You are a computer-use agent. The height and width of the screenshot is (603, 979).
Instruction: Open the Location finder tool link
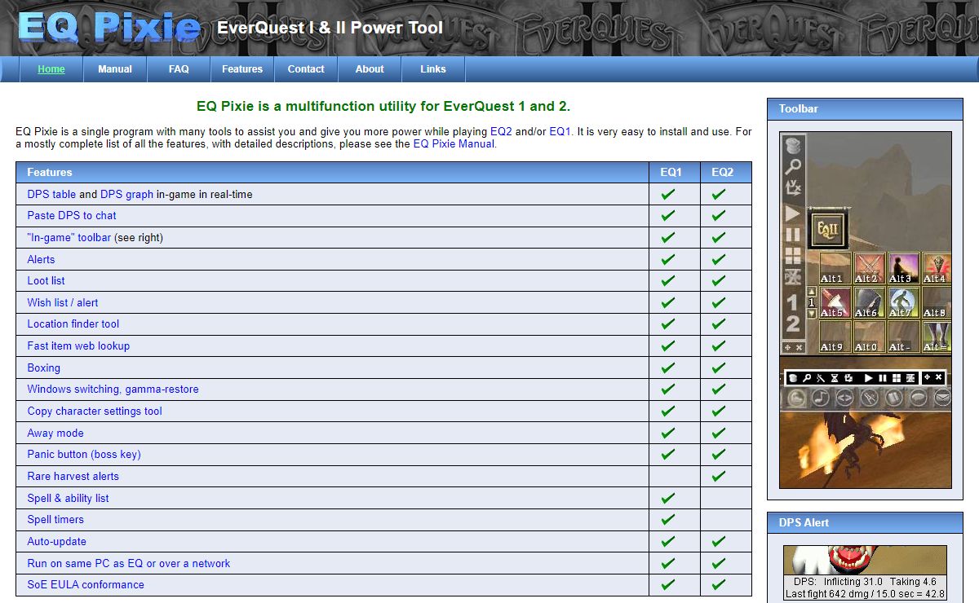tap(73, 324)
